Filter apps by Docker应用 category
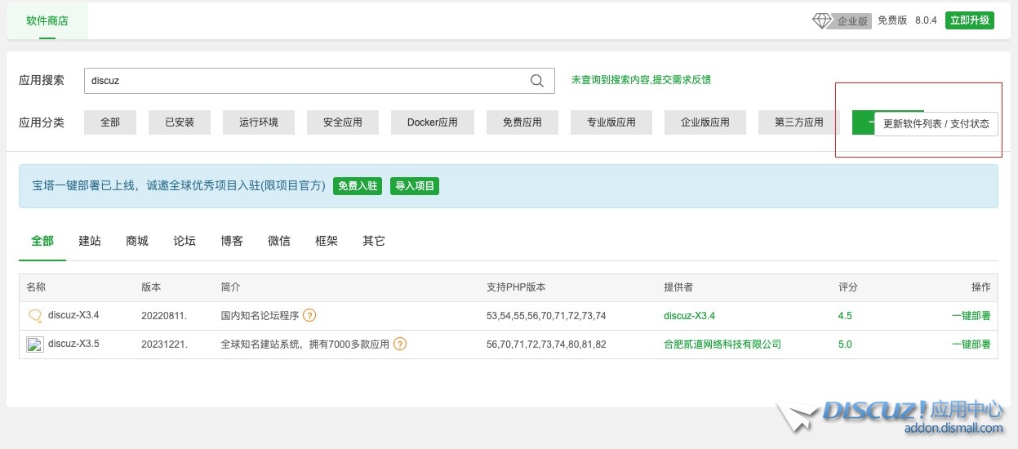 [x=433, y=122]
